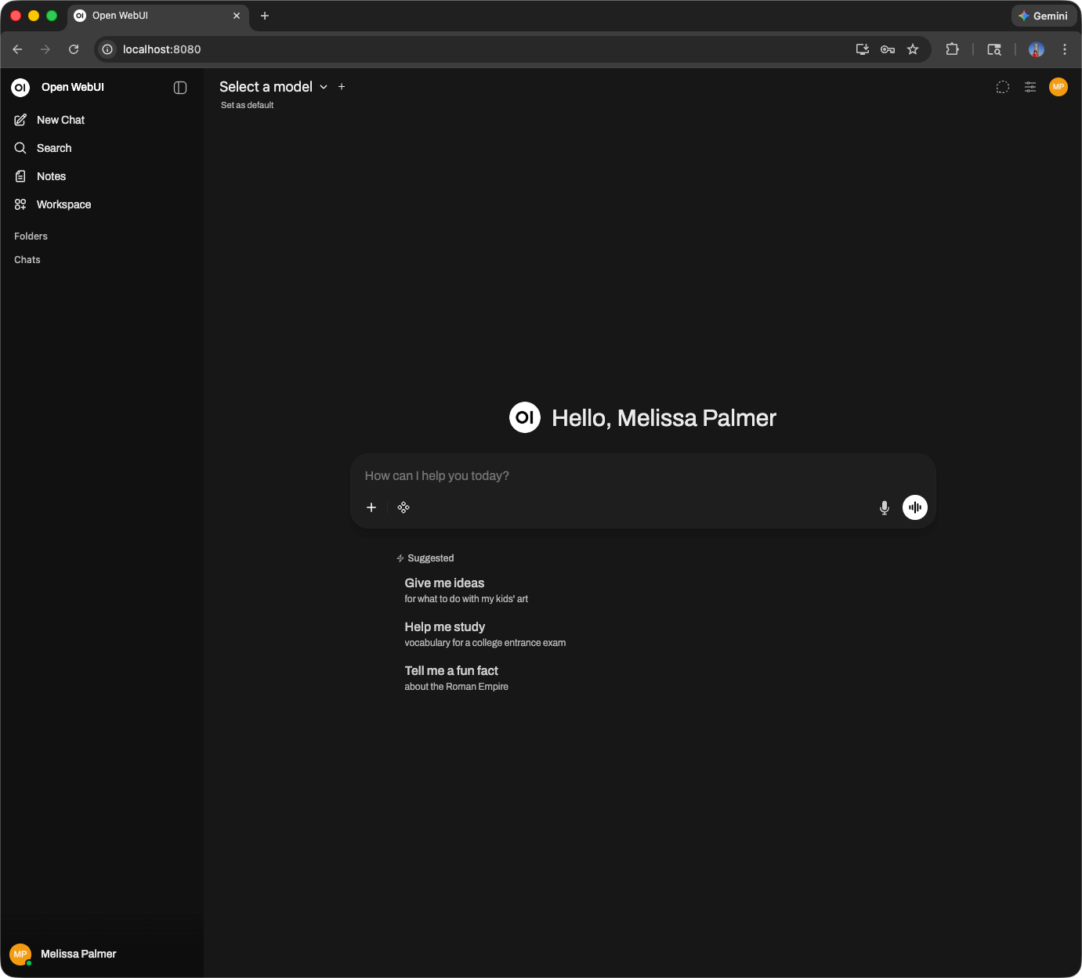Image resolution: width=1082 pixels, height=978 pixels.
Task: Open chat Controls with the sliders icon
Action: [x=1030, y=87]
